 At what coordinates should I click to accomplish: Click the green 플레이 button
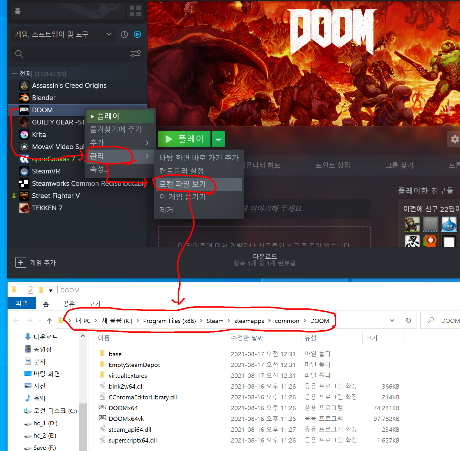184,139
